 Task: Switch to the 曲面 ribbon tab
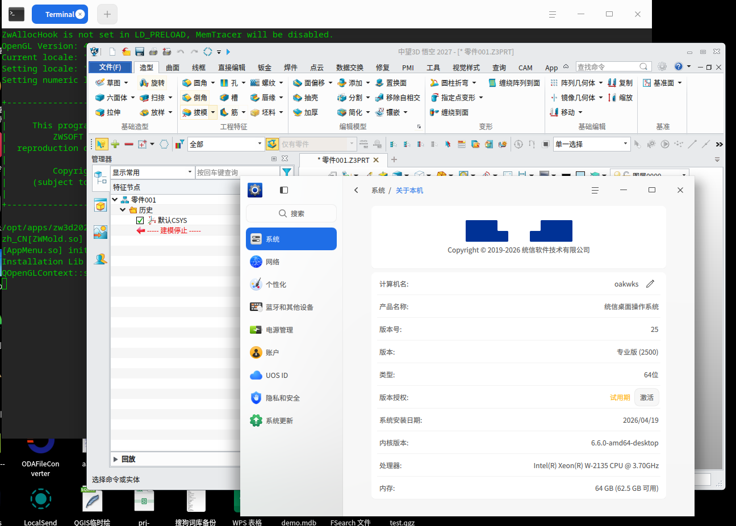(x=173, y=68)
